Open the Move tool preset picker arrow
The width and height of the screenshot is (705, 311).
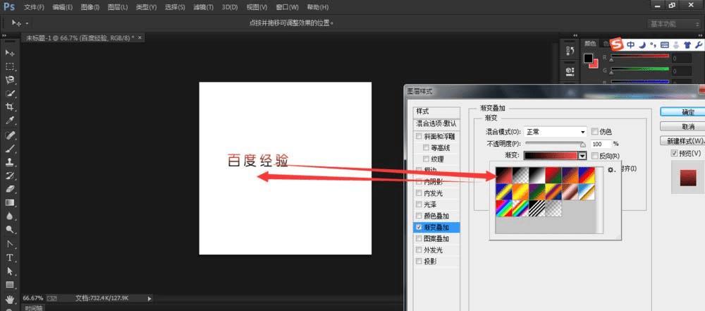pos(27,23)
